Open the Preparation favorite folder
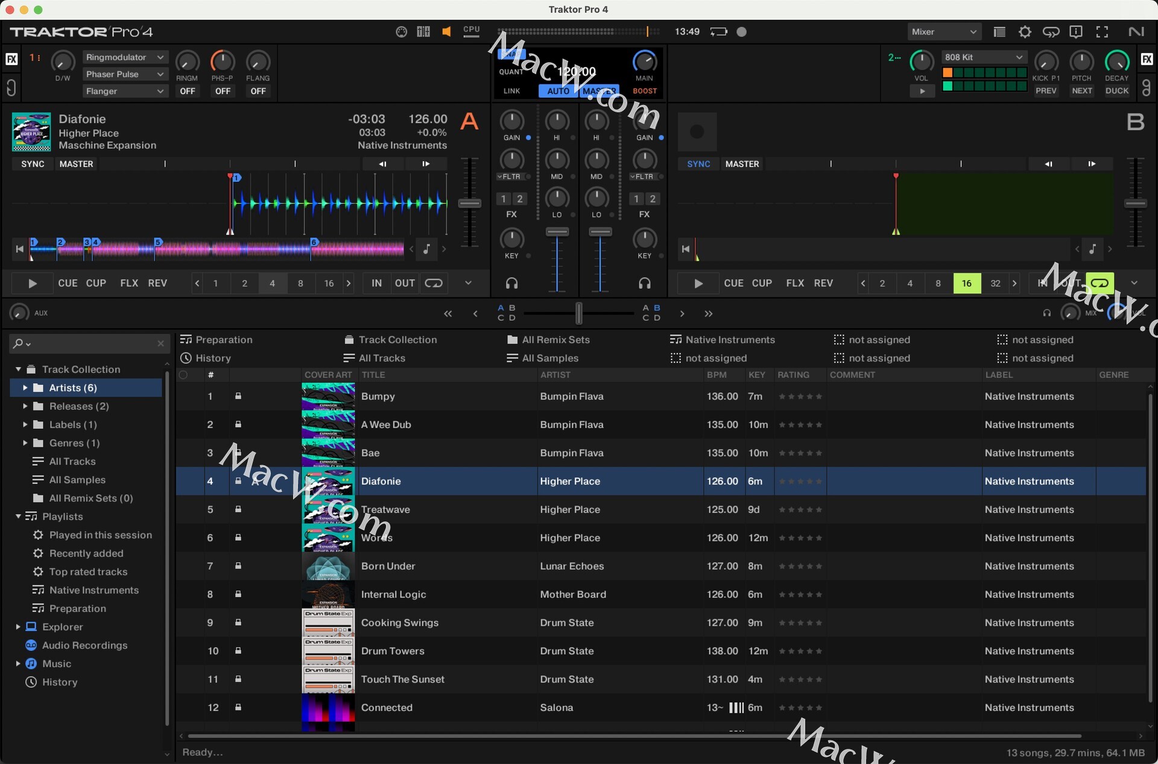The width and height of the screenshot is (1158, 764). [217, 340]
